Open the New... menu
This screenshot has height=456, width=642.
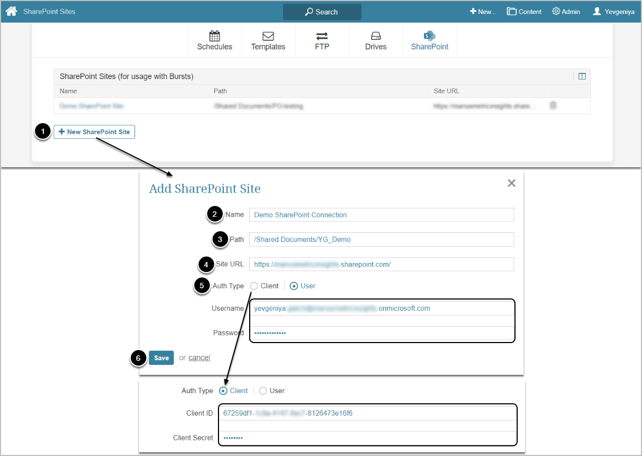pyautogui.click(x=483, y=11)
